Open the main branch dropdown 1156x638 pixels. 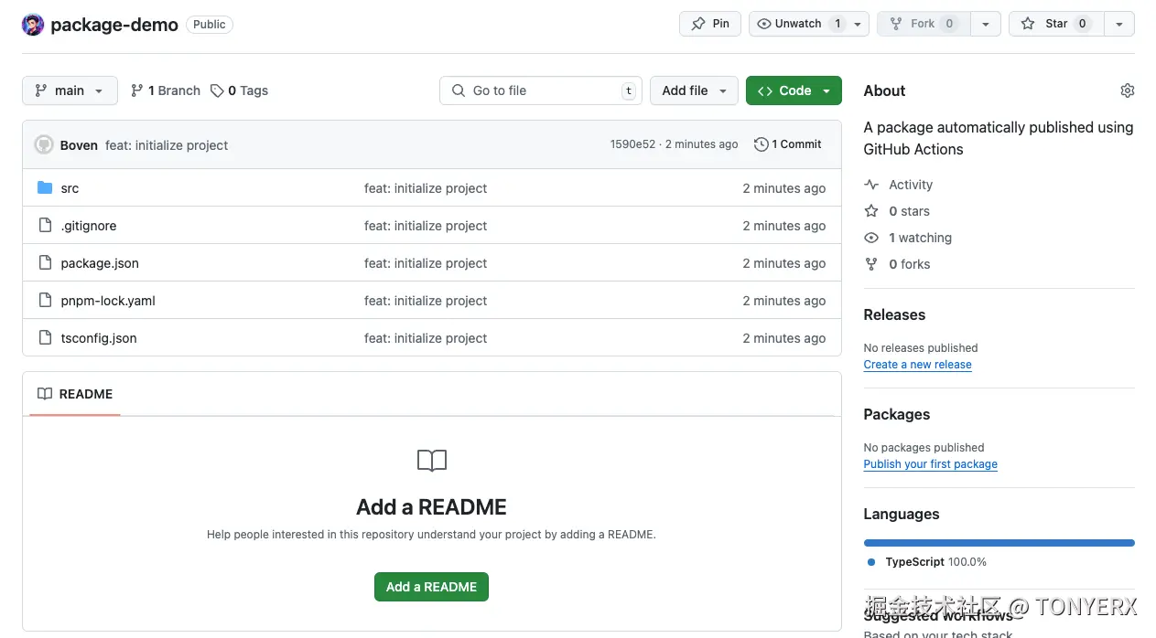[x=70, y=90]
